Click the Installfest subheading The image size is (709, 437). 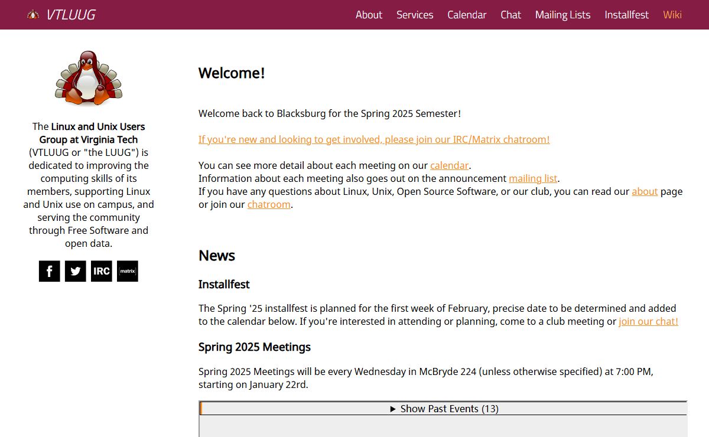pos(224,285)
